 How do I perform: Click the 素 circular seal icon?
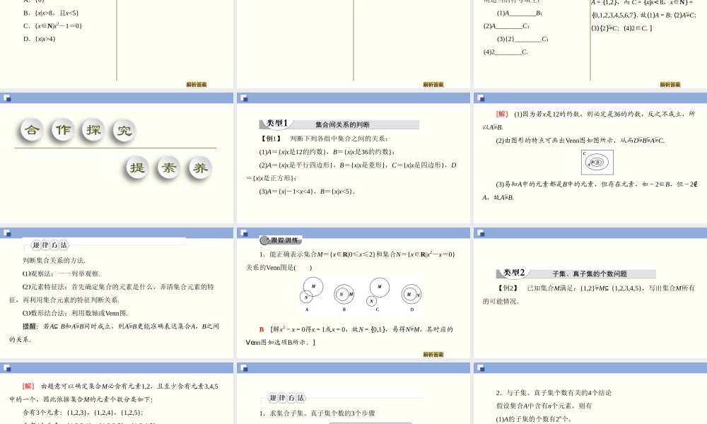[x=168, y=168]
